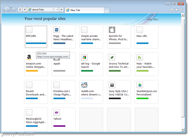190x137 pixels.
Task: Click the Hide sites link
Action: click(152, 19)
